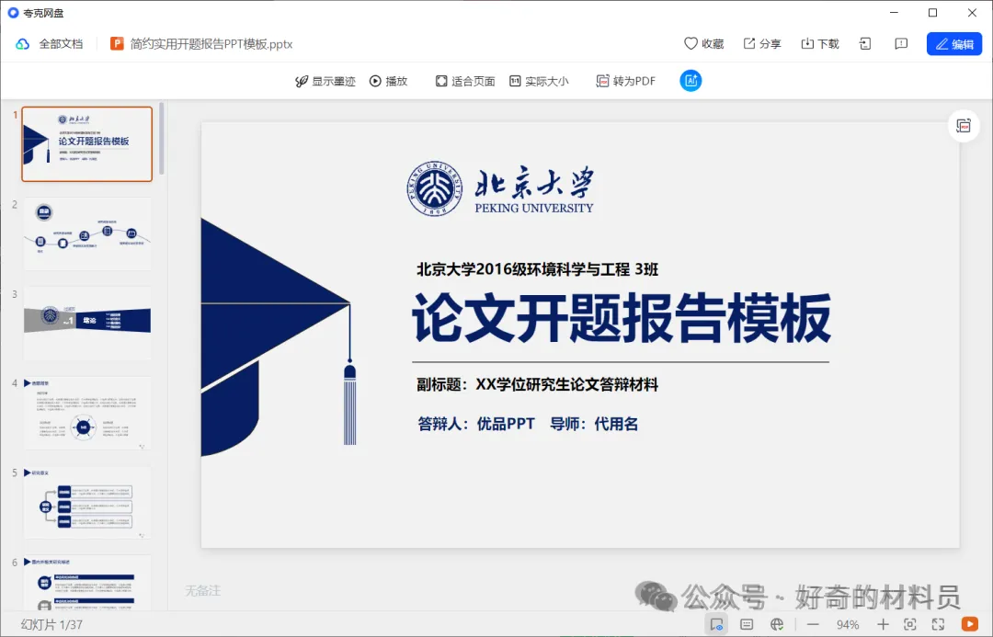993x637 pixels.
Task: Share the document via 分享
Action: click(762, 44)
